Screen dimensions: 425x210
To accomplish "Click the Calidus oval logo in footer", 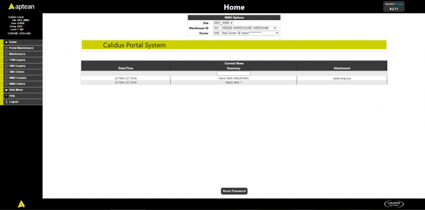I will pos(394,204).
